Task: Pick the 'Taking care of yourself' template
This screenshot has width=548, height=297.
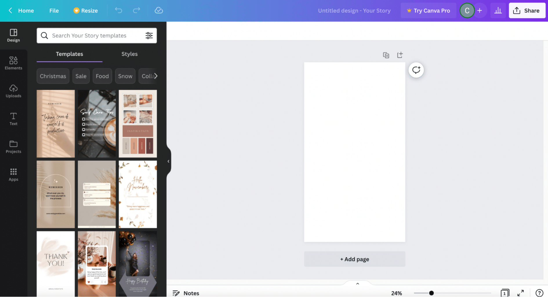Action: (56, 124)
